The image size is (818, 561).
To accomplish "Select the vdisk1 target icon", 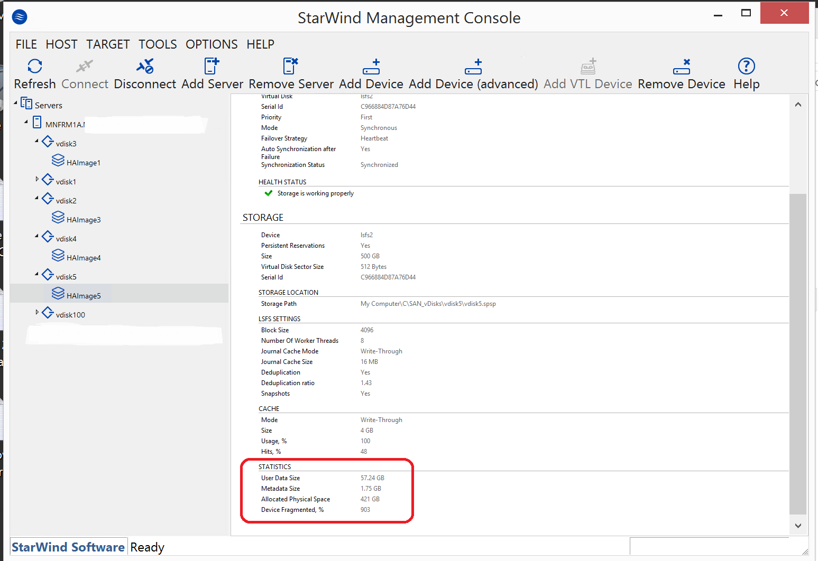I will click(48, 180).
